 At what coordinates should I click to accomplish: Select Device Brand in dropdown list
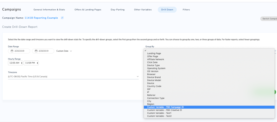[x=209, y=77]
